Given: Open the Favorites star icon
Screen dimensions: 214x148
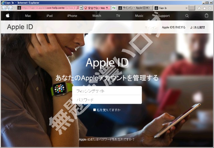Looking at the screenshot, I should 204,8.
